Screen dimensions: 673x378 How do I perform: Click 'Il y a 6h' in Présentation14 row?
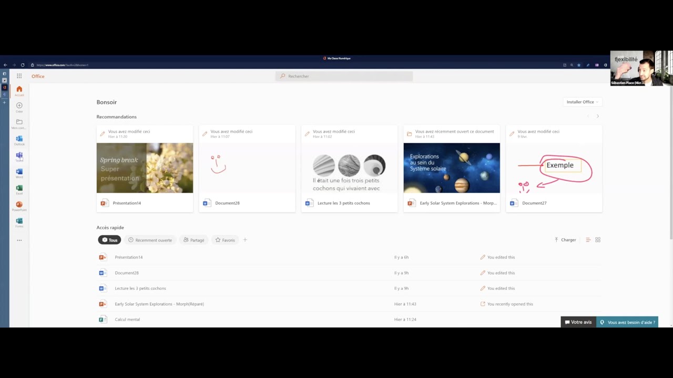click(x=401, y=257)
